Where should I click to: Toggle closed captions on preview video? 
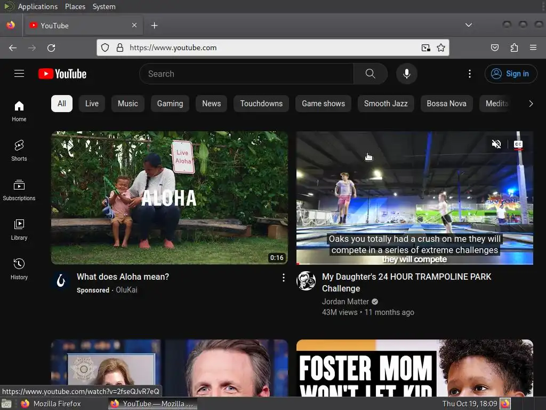518,144
